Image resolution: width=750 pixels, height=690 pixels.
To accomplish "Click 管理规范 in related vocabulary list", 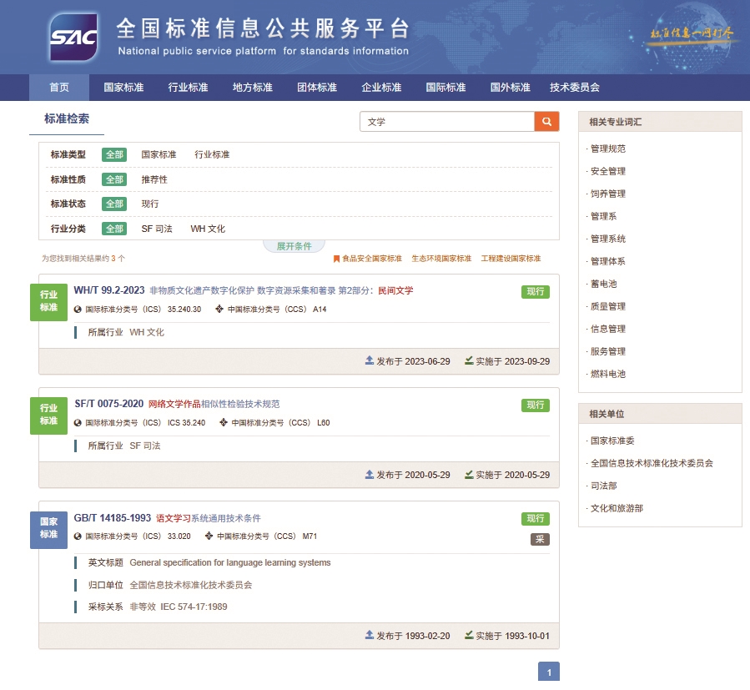I will [608, 149].
